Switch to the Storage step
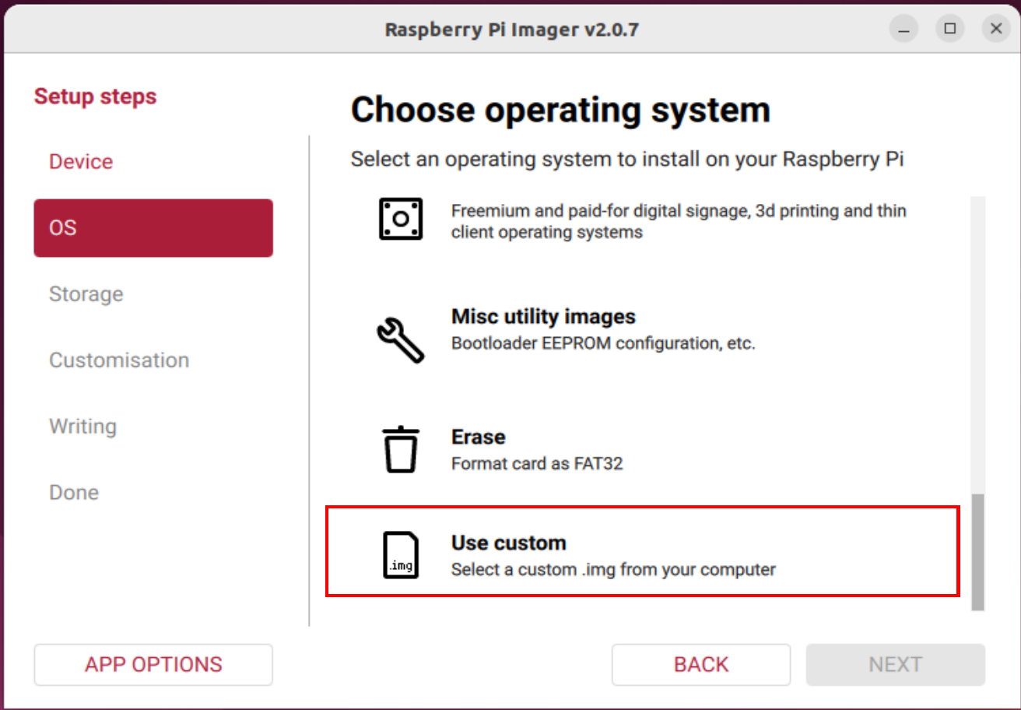Viewport: 1021px width, 710px height. (86, 294)
